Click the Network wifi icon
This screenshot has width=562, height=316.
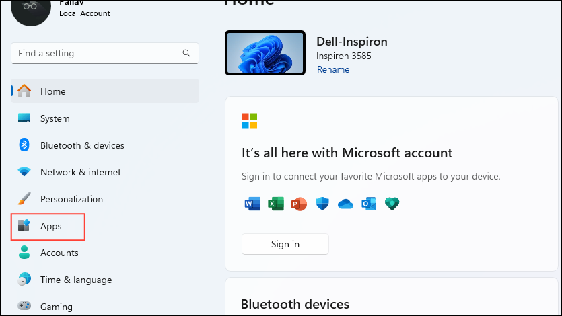tap(24, 171)
